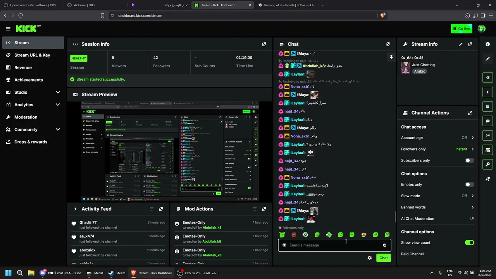Viewport: 496px width, 279px height.
Task: Pop out the Chat panel
Action: click(x=387, y=44)
